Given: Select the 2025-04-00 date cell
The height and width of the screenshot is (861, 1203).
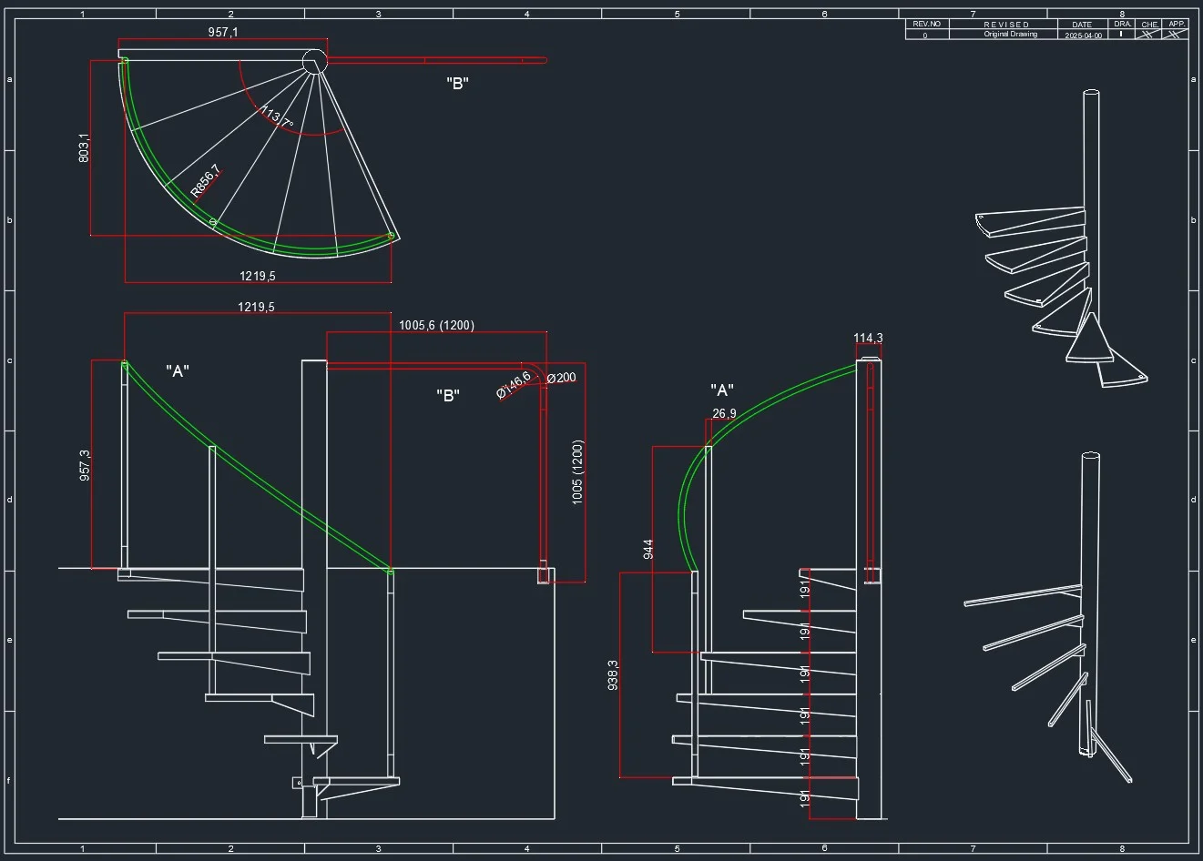Looking at the screenshot, I should [x=1082, y=35].
